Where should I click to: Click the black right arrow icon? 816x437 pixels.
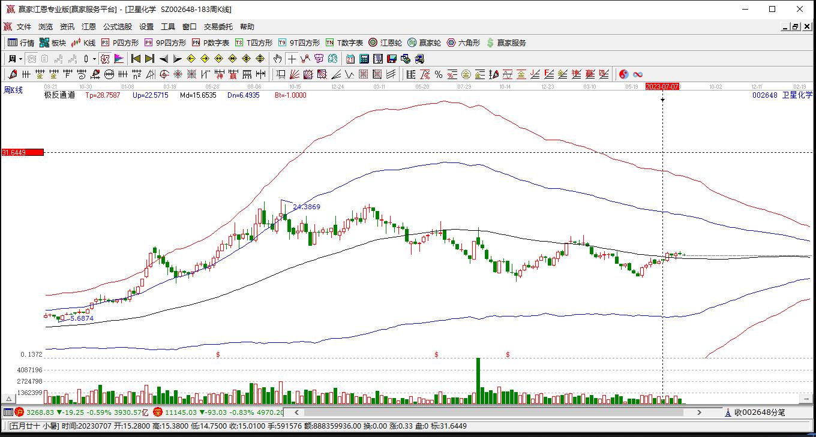178,59
